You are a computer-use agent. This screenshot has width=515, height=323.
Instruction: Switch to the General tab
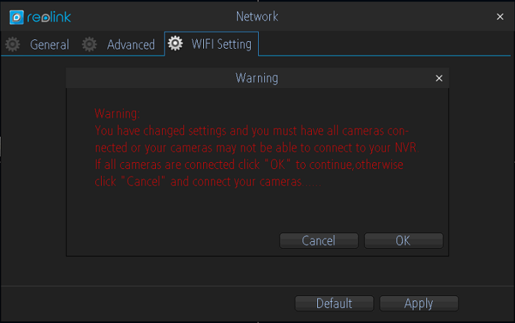49,45
